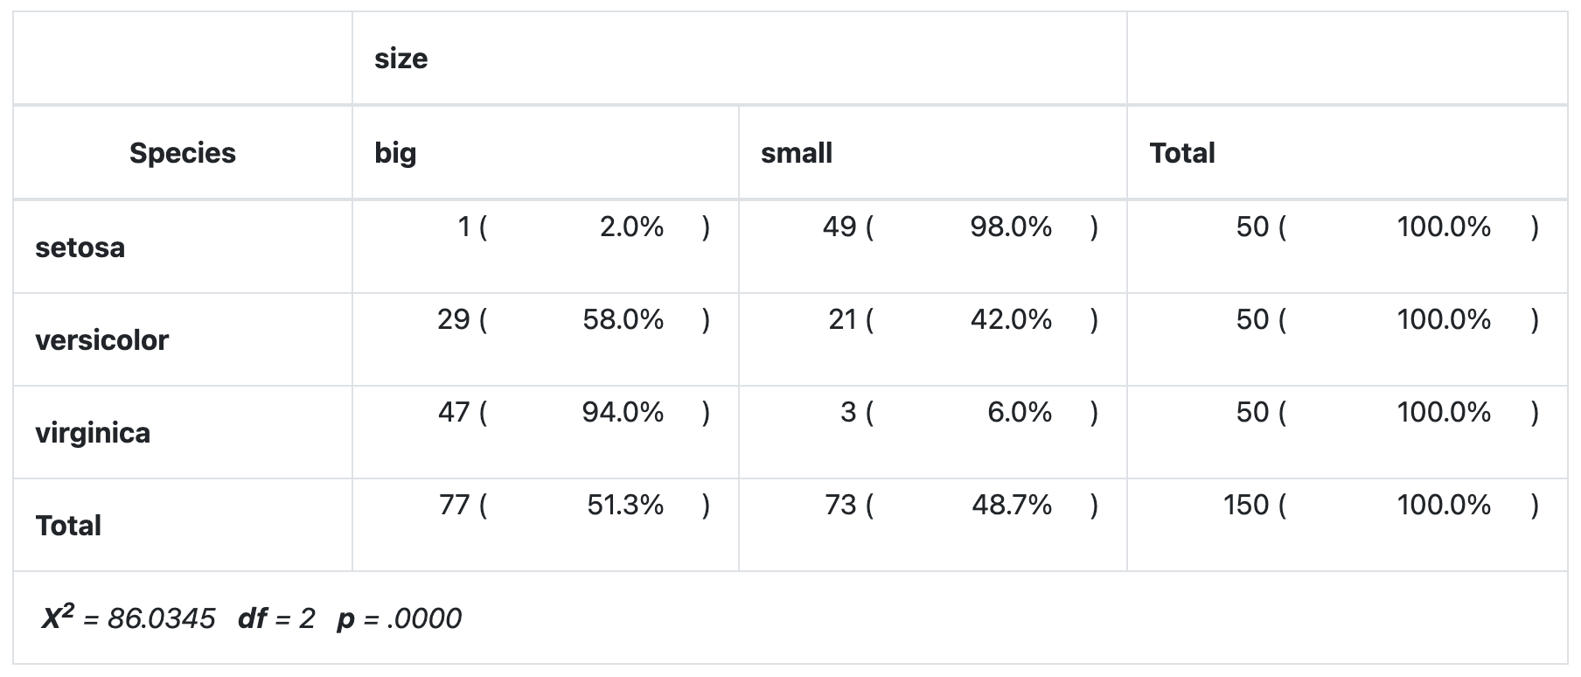Select the p = .0000 statistic

(x=400, y=619)
